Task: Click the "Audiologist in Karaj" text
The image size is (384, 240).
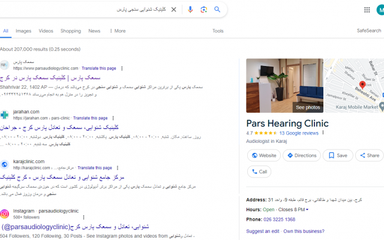Action: pos(266,142)
